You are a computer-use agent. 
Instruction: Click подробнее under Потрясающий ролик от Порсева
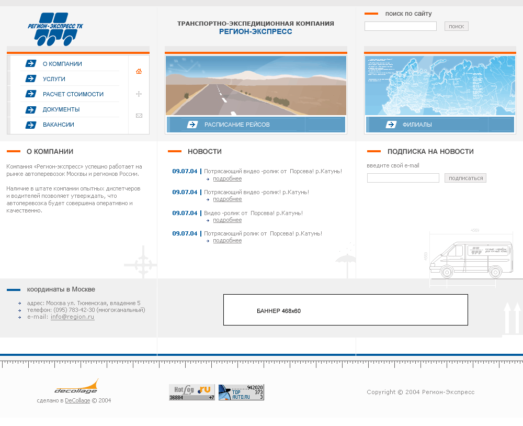(227, 240)
